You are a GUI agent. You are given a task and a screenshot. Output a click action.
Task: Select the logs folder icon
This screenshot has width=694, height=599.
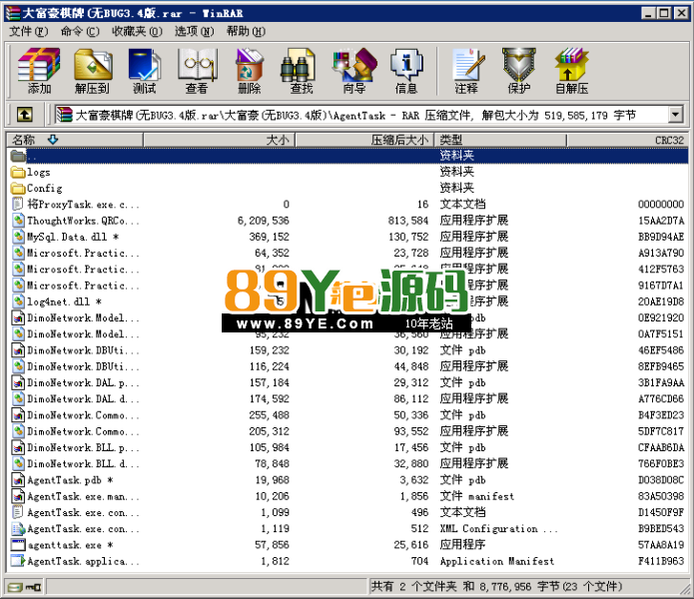pos(18,172)
